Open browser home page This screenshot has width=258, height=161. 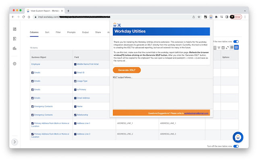point(29,17)
